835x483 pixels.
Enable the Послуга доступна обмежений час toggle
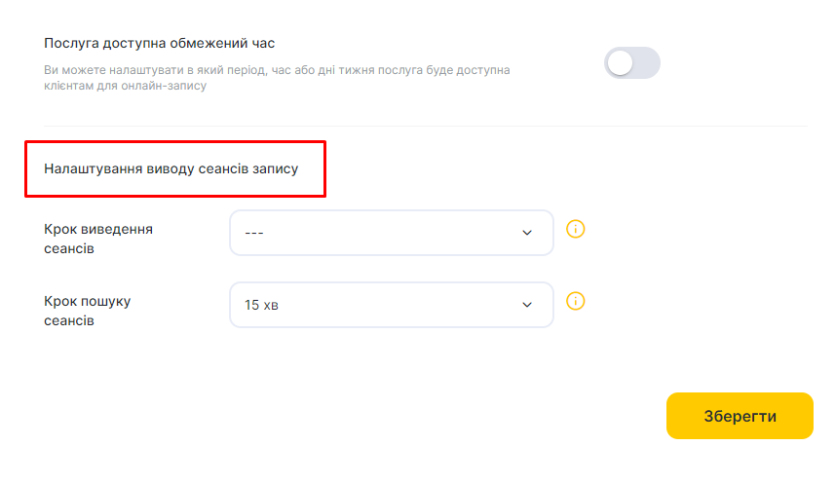632,62
